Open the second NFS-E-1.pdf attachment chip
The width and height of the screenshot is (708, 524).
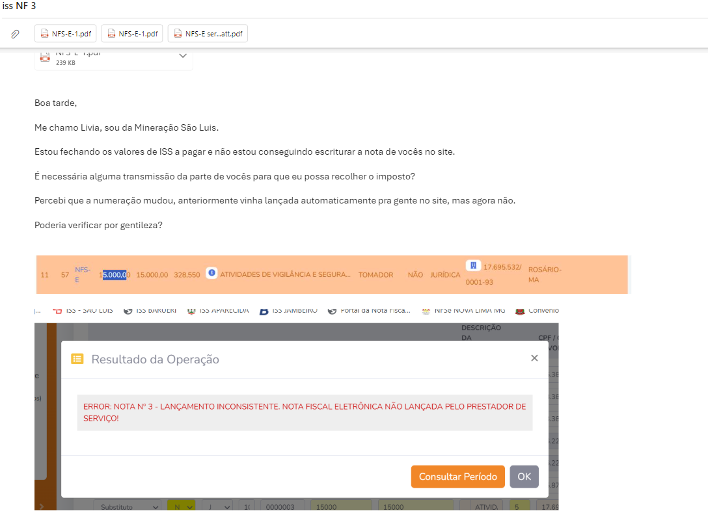tap(132, 34)
